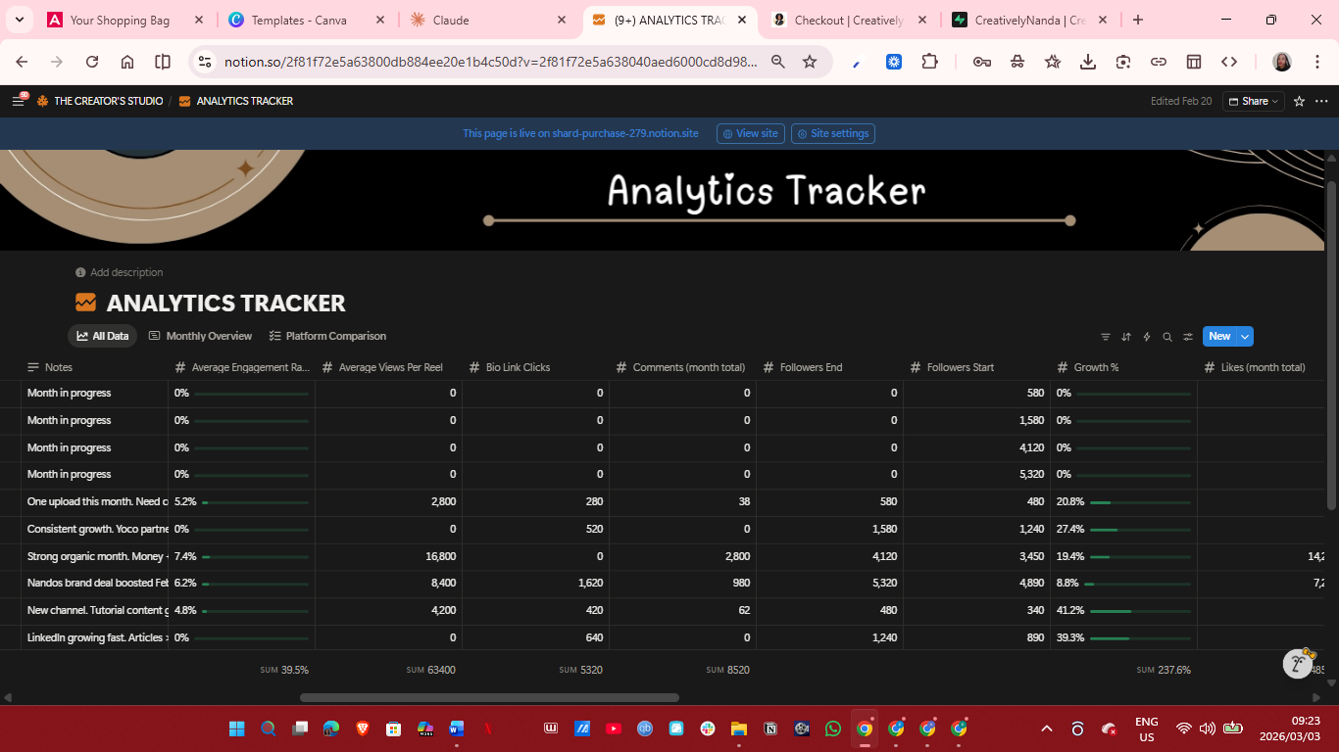Screen dimensions: 1339x752
Task: Click the database filter icon
Action: (x=1106, y=337)
